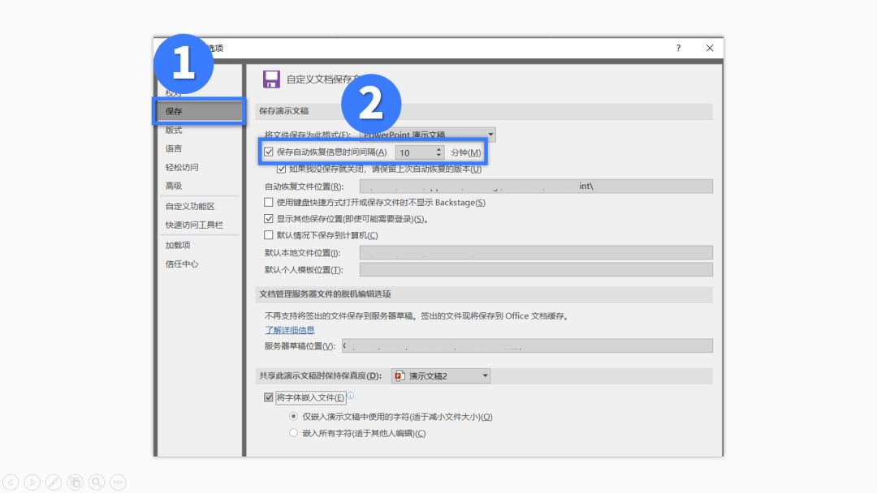
Task: Click the 默认本地文件位置 field
Action: coord(536,252)
